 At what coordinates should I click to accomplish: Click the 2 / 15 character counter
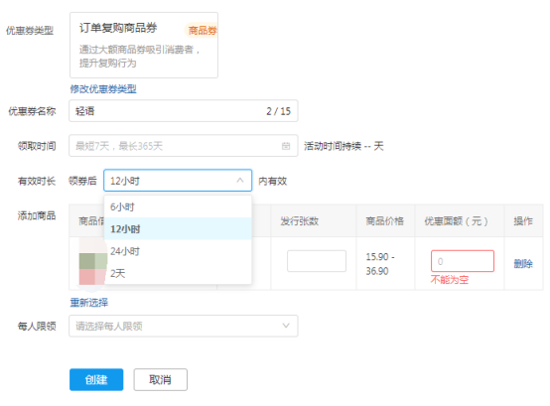pos(279,111)
